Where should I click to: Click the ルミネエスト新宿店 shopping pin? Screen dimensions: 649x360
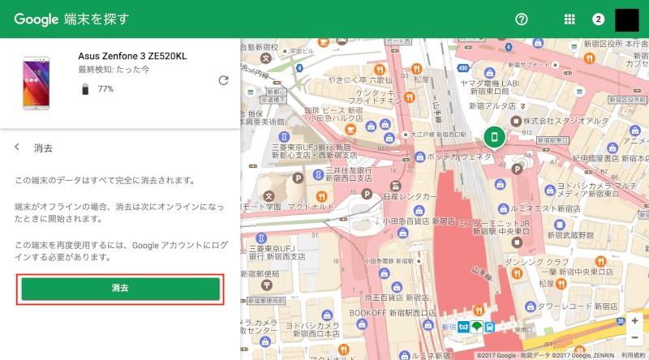point(503,208)
